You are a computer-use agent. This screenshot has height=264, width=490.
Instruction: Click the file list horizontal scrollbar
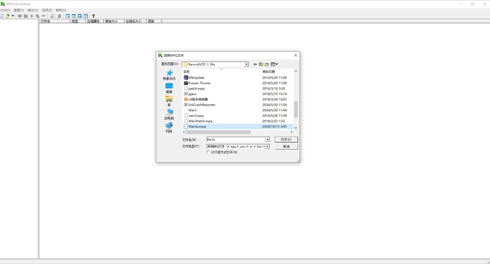(x=218, y=132)
